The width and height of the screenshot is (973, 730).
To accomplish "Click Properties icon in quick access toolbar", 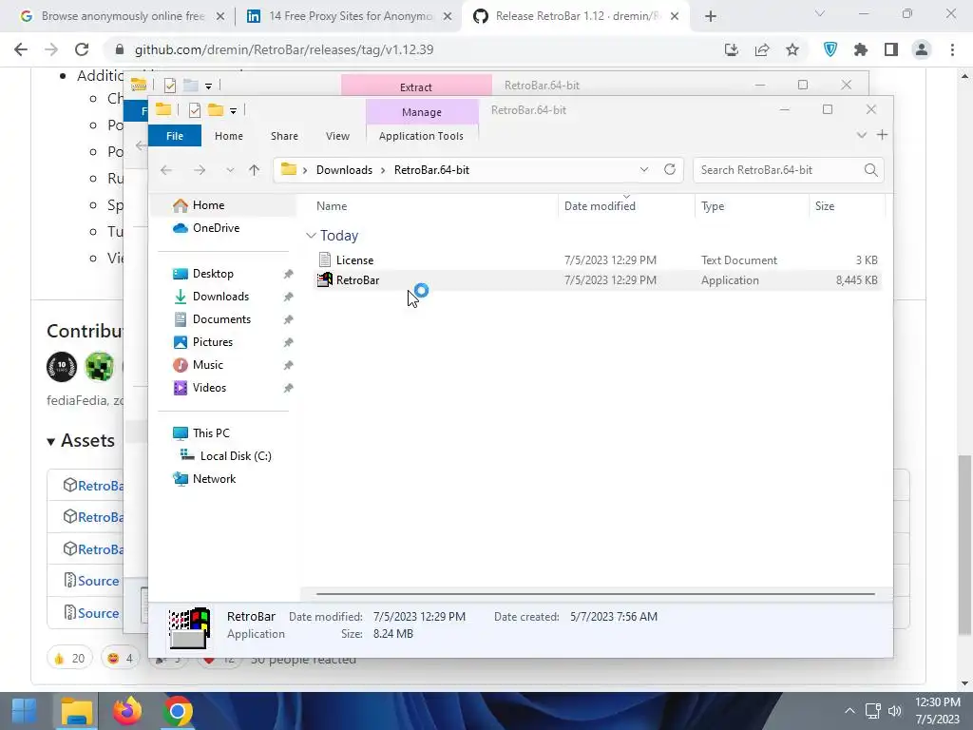I will 194,110.
